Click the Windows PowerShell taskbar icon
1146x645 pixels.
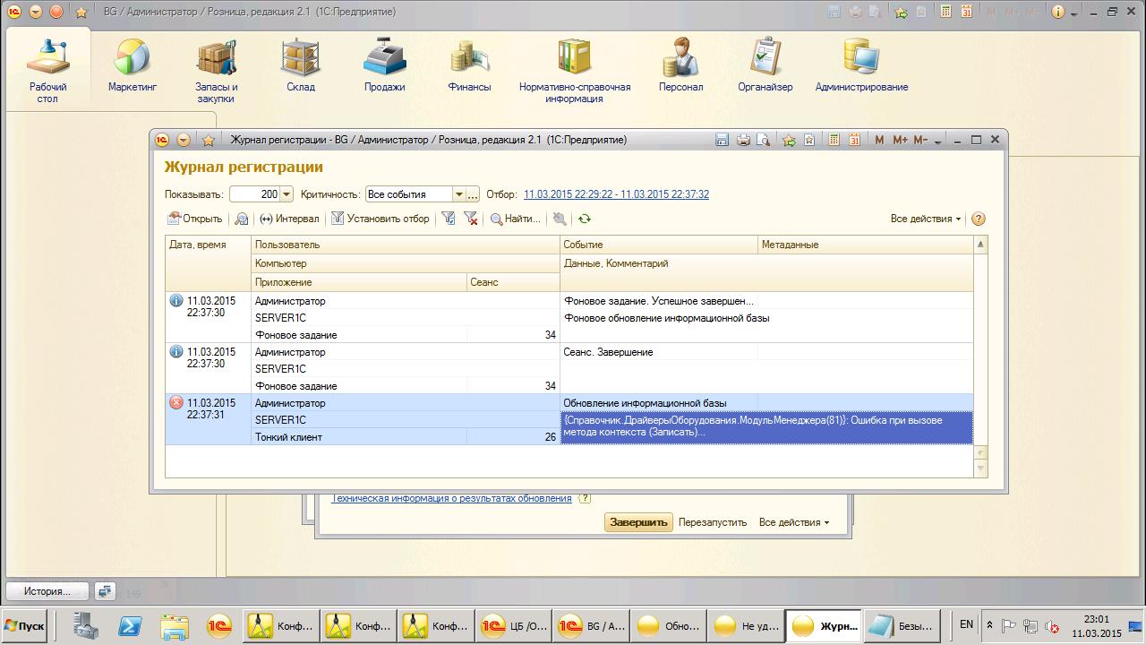[128, 625]
